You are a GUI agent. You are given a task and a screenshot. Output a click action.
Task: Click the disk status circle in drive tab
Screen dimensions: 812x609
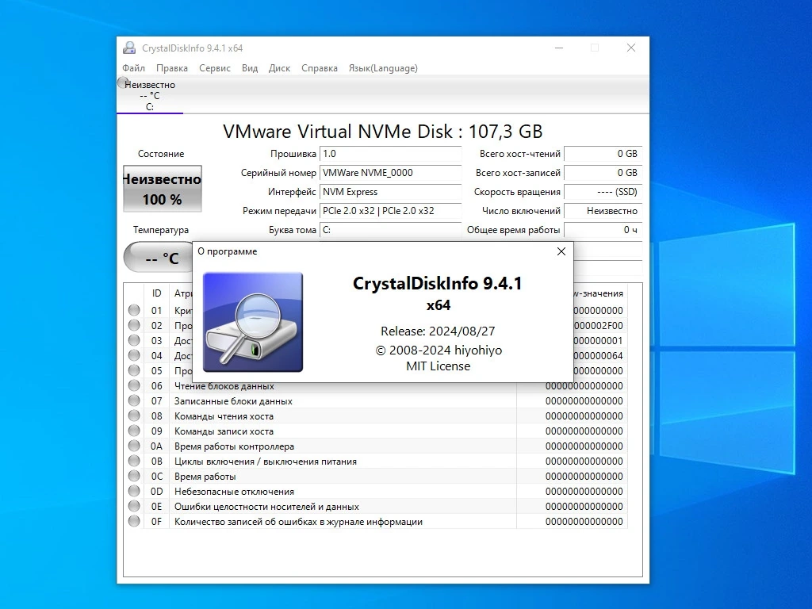click(x=122, y=82)
